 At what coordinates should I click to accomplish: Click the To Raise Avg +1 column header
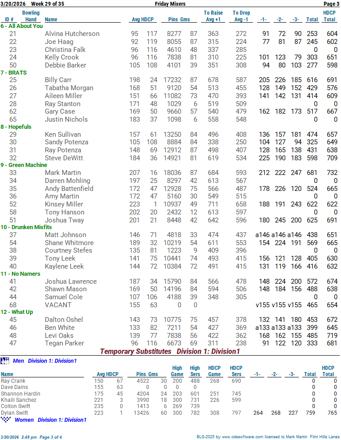(x=213, y=16)
